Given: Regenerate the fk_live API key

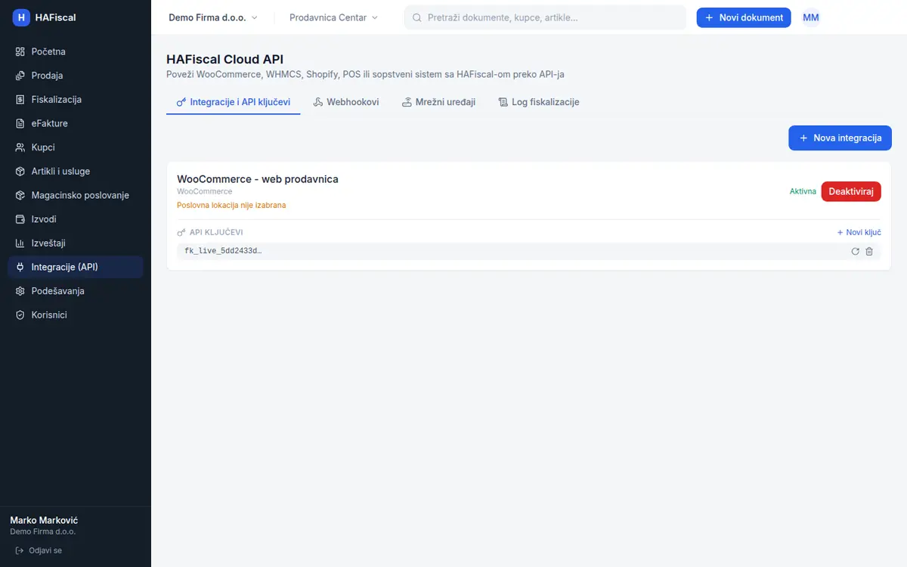Looking at the screenshot, I should click(855, 251).
